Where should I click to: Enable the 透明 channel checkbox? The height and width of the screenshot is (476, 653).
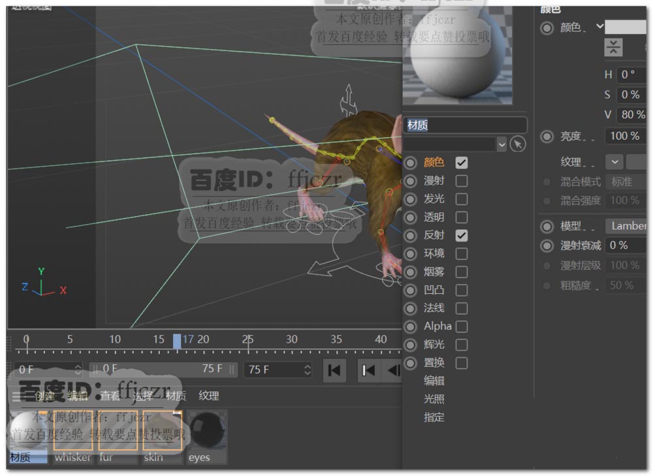coord(462,217)
